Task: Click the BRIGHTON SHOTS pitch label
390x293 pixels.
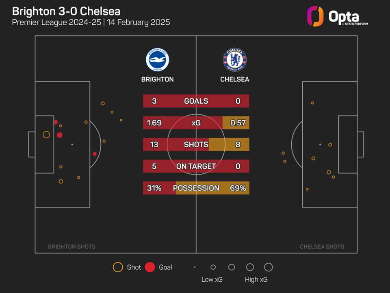Action: pyautogui.click(x=72, y=247)
